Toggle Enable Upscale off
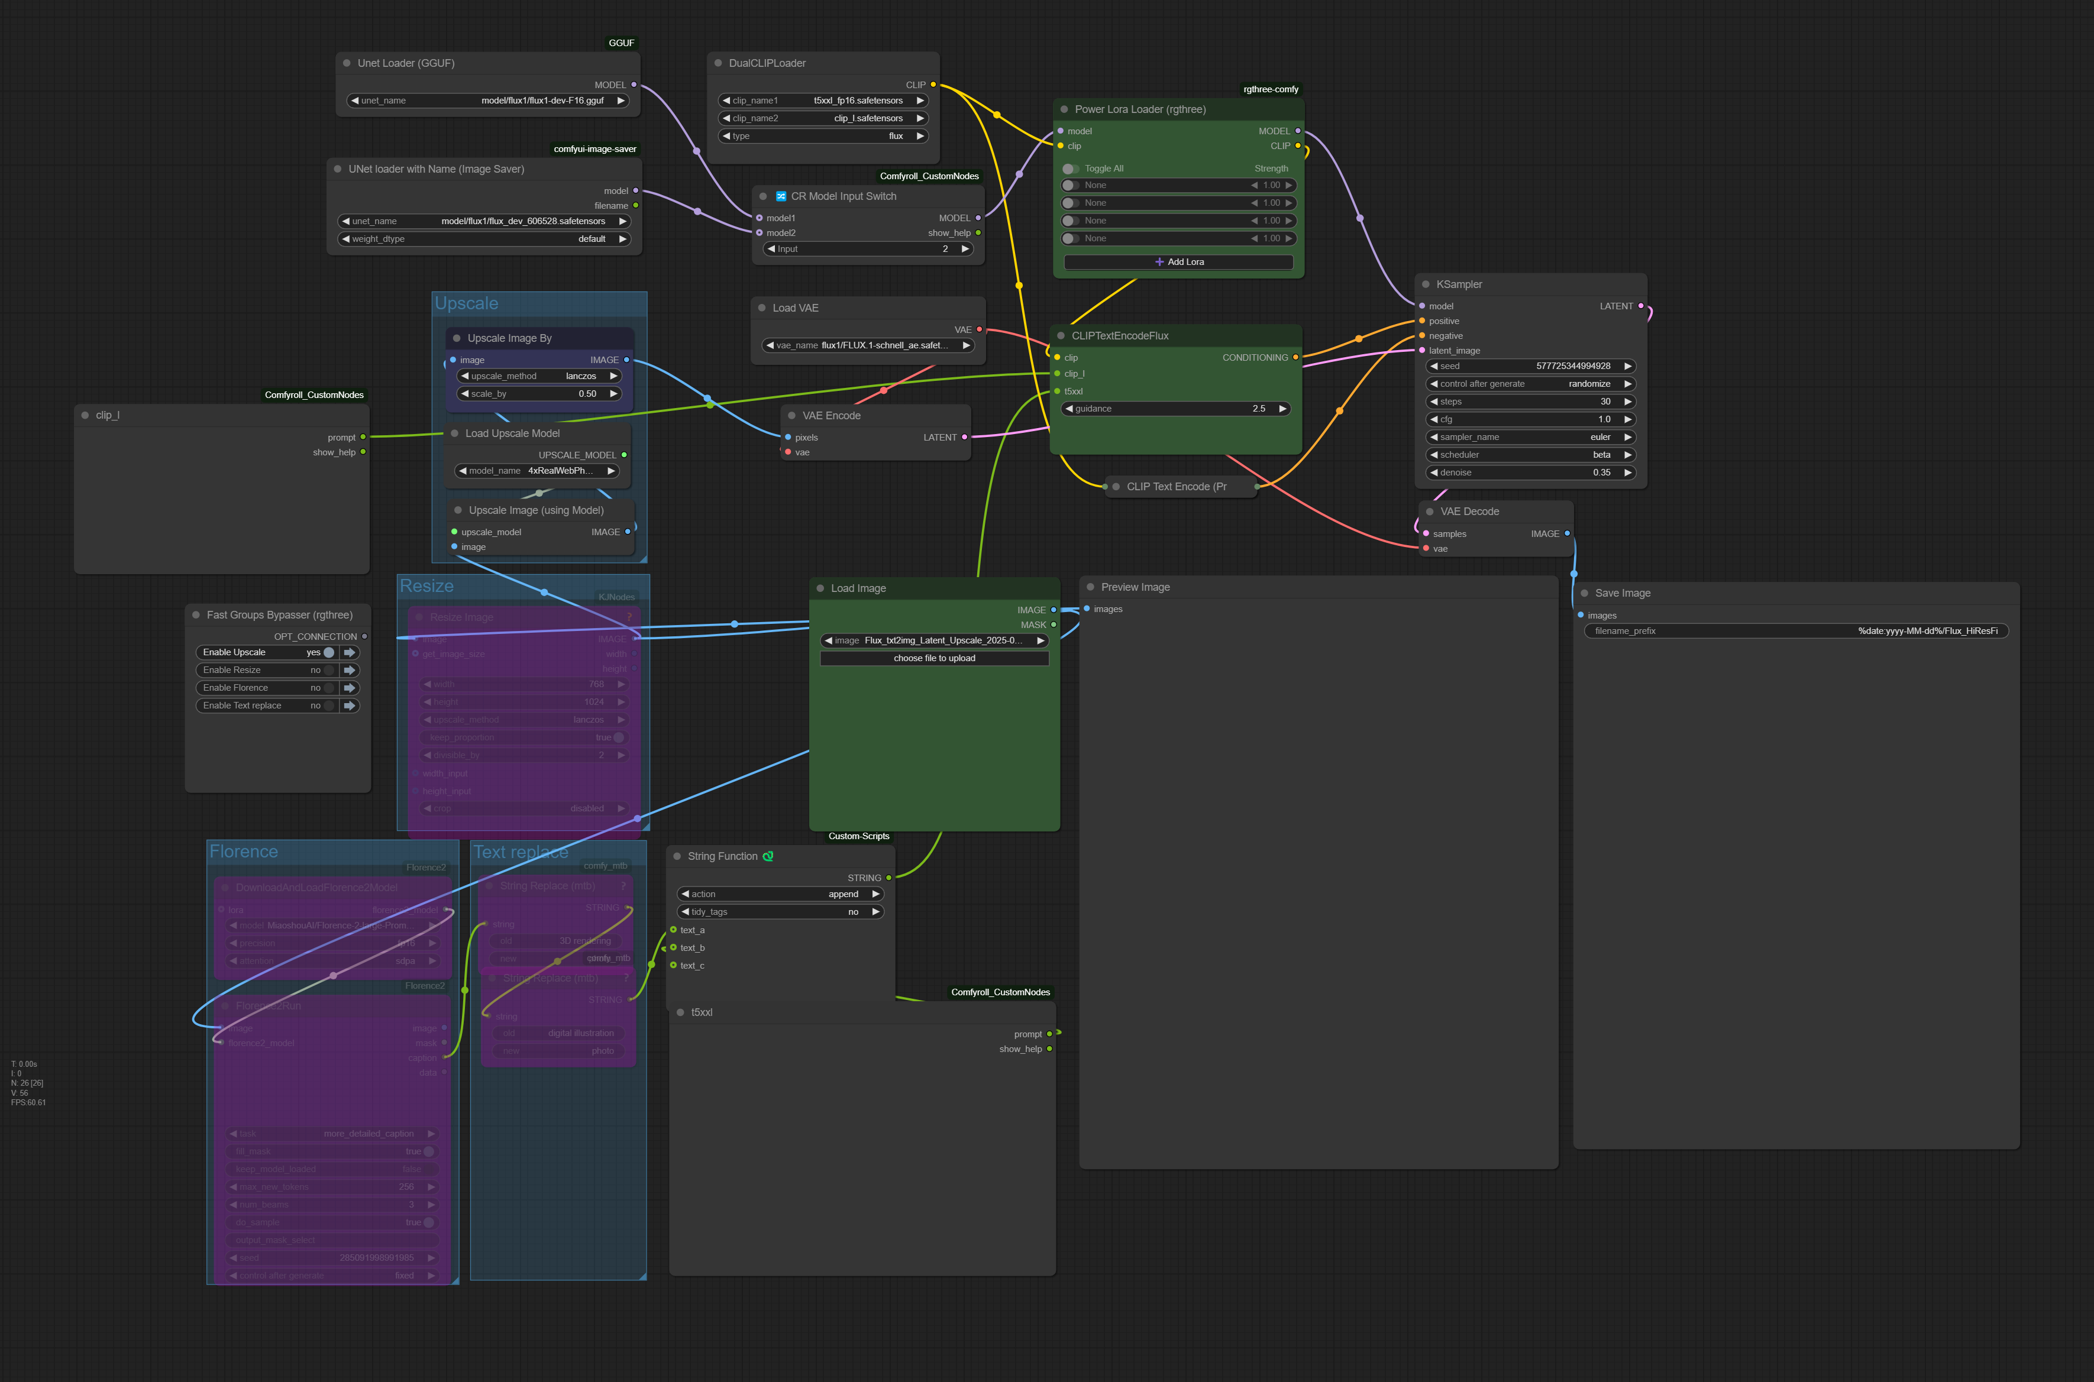The image size is (2094, 1382). (x=329, y=652)
